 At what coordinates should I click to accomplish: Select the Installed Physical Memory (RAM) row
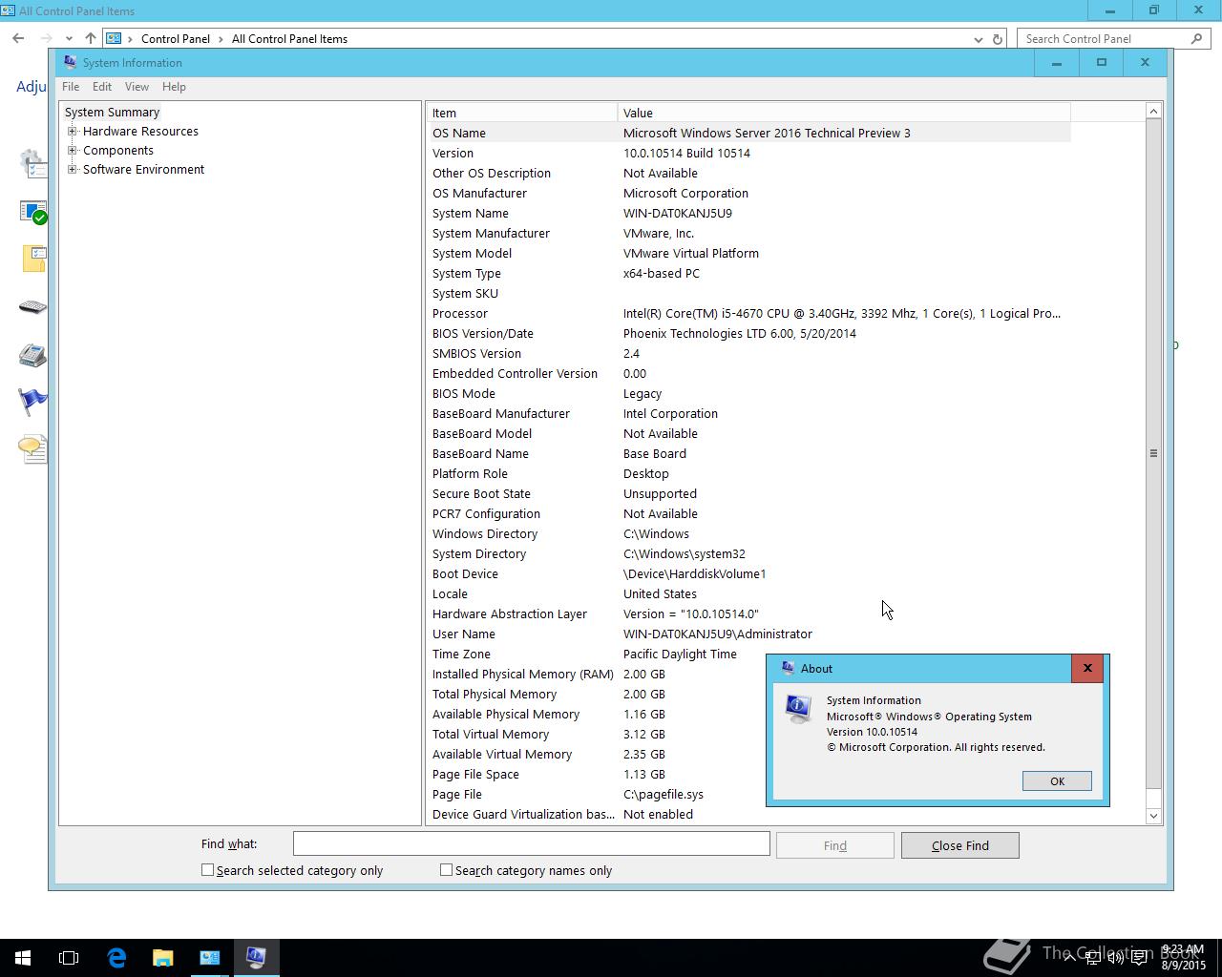tap(748, 674)
